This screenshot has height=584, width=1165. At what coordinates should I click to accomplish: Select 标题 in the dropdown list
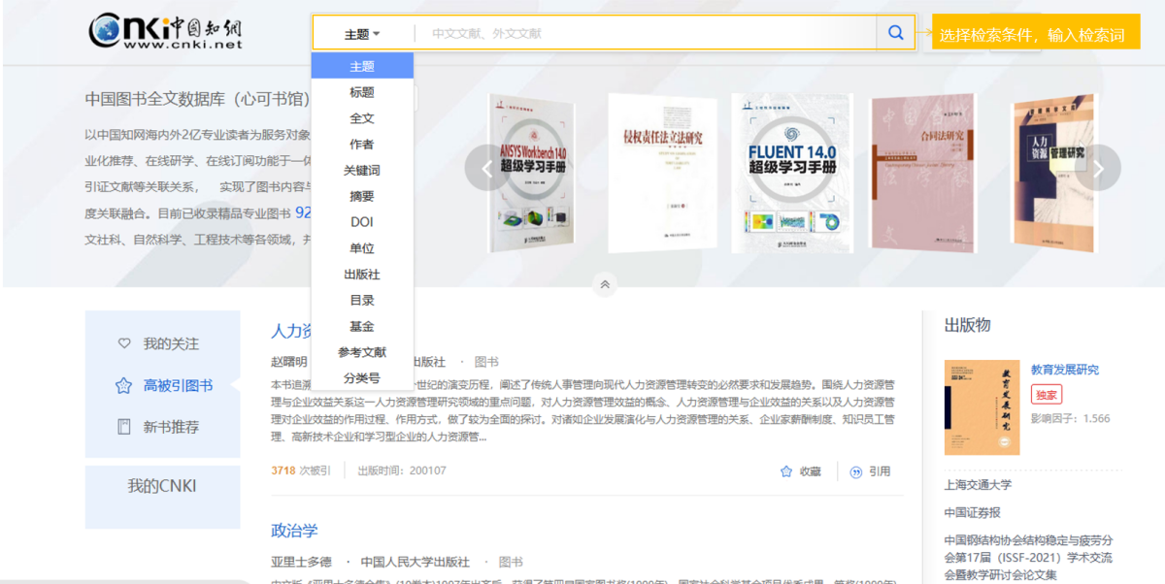tap(362, 92)
